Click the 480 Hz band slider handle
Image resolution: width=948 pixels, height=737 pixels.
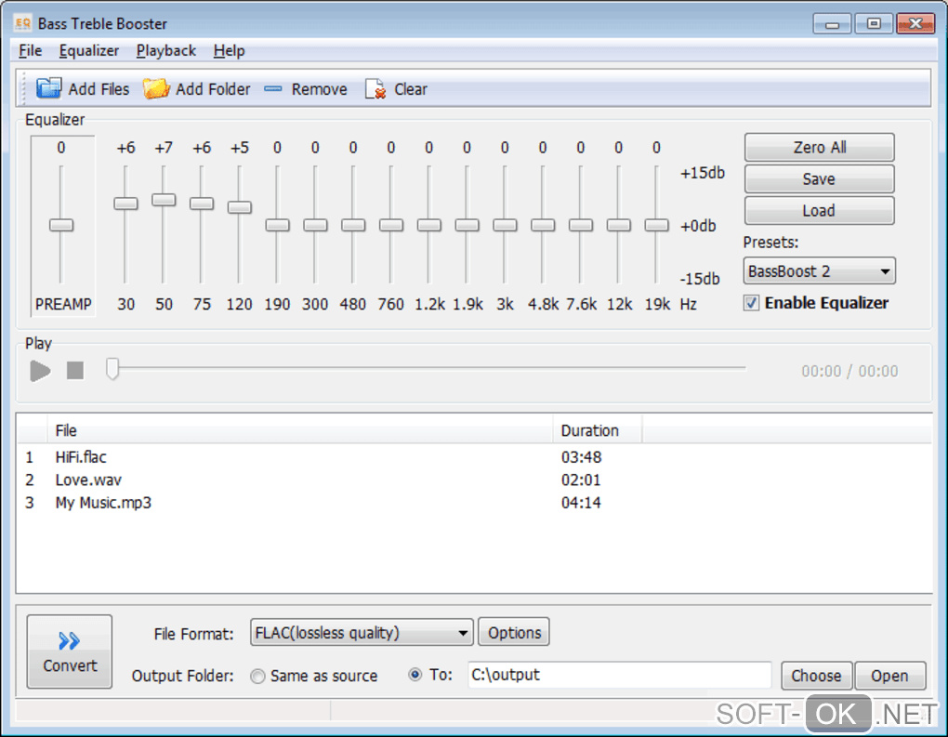coord(354,225)
